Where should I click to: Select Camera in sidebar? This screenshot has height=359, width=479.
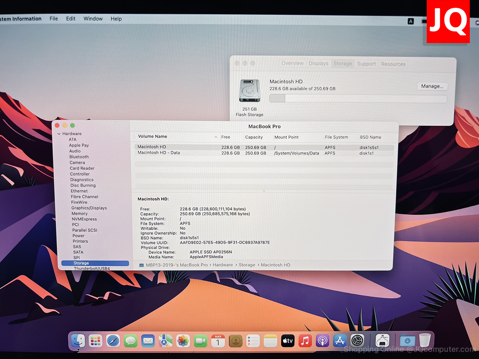(x=77, y=162)
